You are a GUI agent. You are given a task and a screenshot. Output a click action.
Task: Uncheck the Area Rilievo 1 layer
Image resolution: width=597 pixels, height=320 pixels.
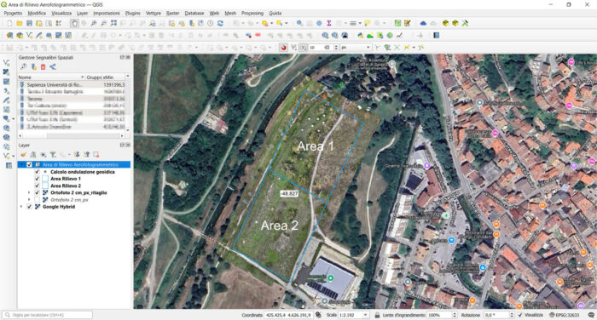point(37,179)
